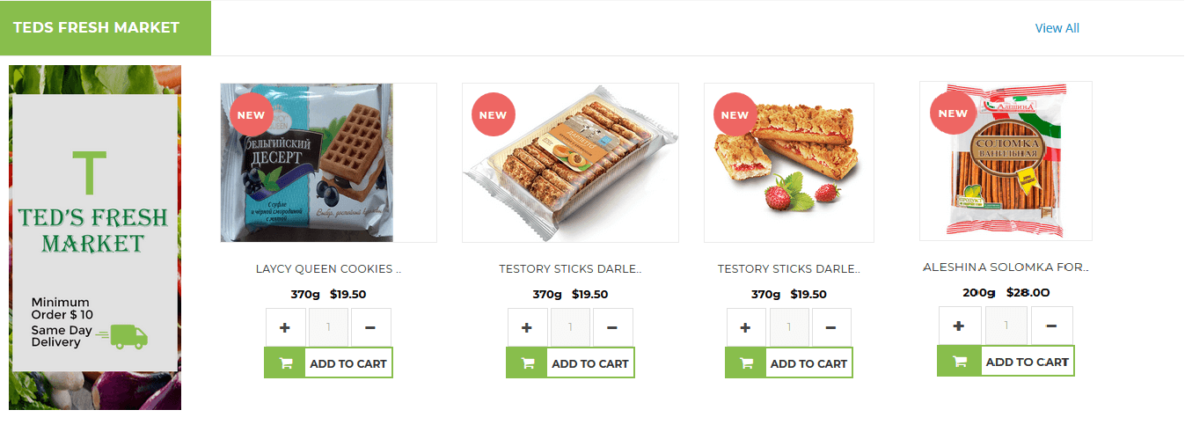This screenshot has width=1185, height=432.
Task: Decrease quantity for Laycy Queen Cookies
Action: [x=370, y=327]
